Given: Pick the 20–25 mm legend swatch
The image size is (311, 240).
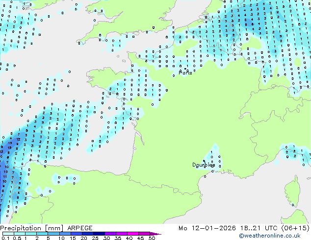Looking at the screenshot, I should point(87,234).
